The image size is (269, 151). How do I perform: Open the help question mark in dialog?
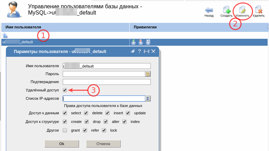[140, 51]
